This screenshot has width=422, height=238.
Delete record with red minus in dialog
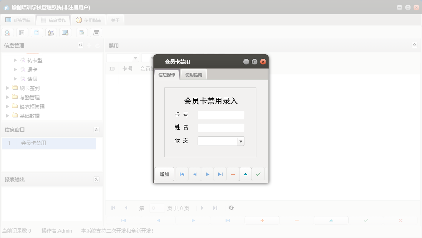point(233,174)
